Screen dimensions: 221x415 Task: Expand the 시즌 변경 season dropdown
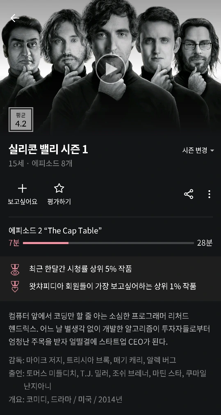(x=198, y=150)
